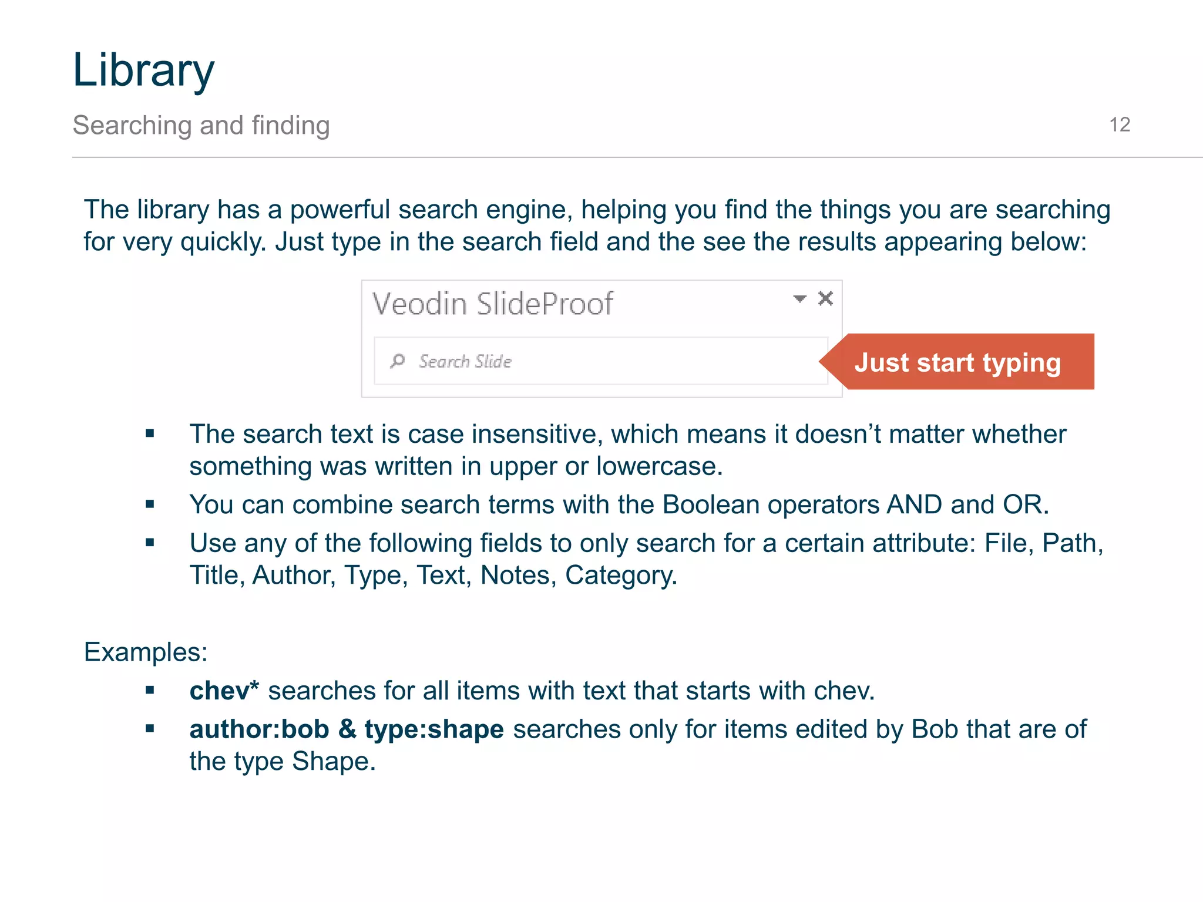The width and height of the screenshot is (1203, 902).
Task: Click the magnifier icon in the search field
Action: coord(398,361)
